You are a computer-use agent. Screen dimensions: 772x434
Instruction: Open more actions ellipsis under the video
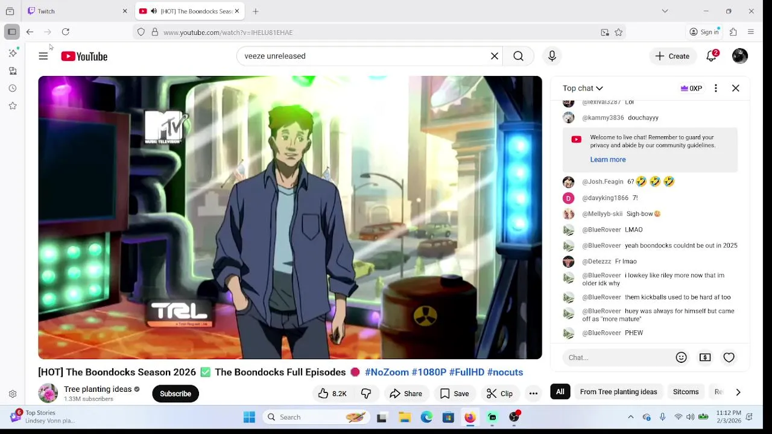(533, 394)
